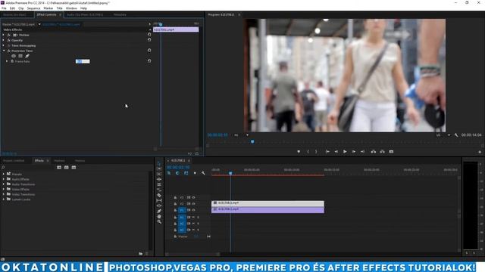This screenshot has width=485, height=272.
Task: Reset the Frame Rate parameter
Action: point(149,61)
